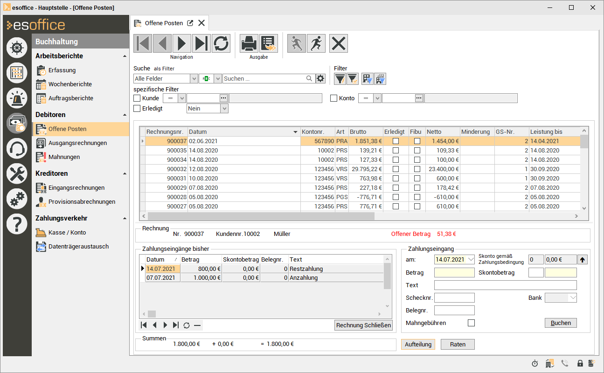604x373 pixels.
Task: Enable the Konto filter checkbox
Action: click(334, 98)
